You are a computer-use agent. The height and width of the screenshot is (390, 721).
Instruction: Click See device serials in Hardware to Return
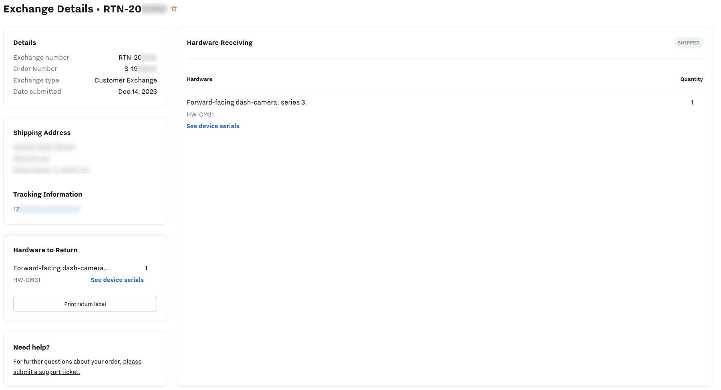tap(117, 279)
